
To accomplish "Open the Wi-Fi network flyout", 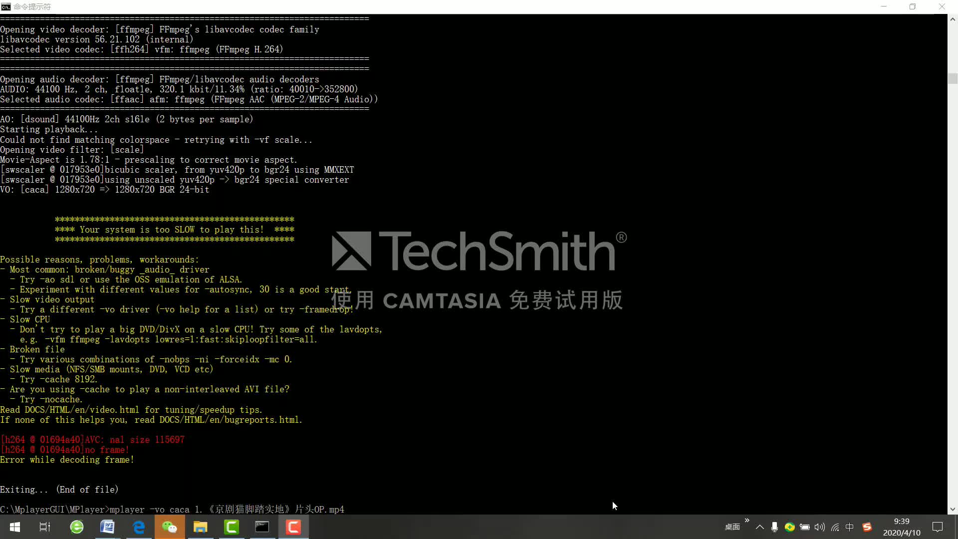I will [835, 527].
